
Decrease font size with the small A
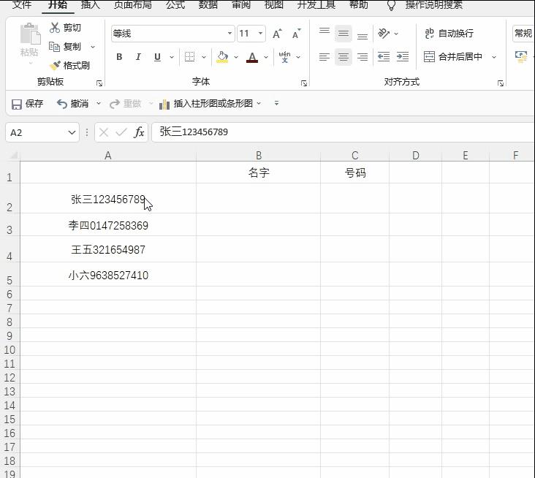296,34
